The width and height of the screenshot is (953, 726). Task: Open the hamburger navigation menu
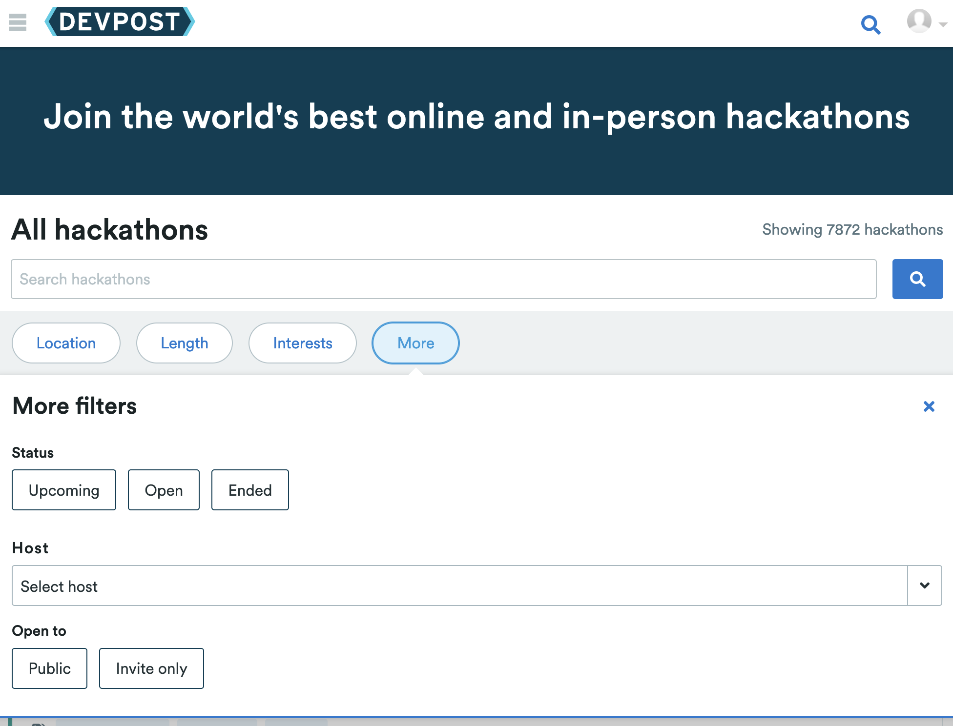pos(18,22)
